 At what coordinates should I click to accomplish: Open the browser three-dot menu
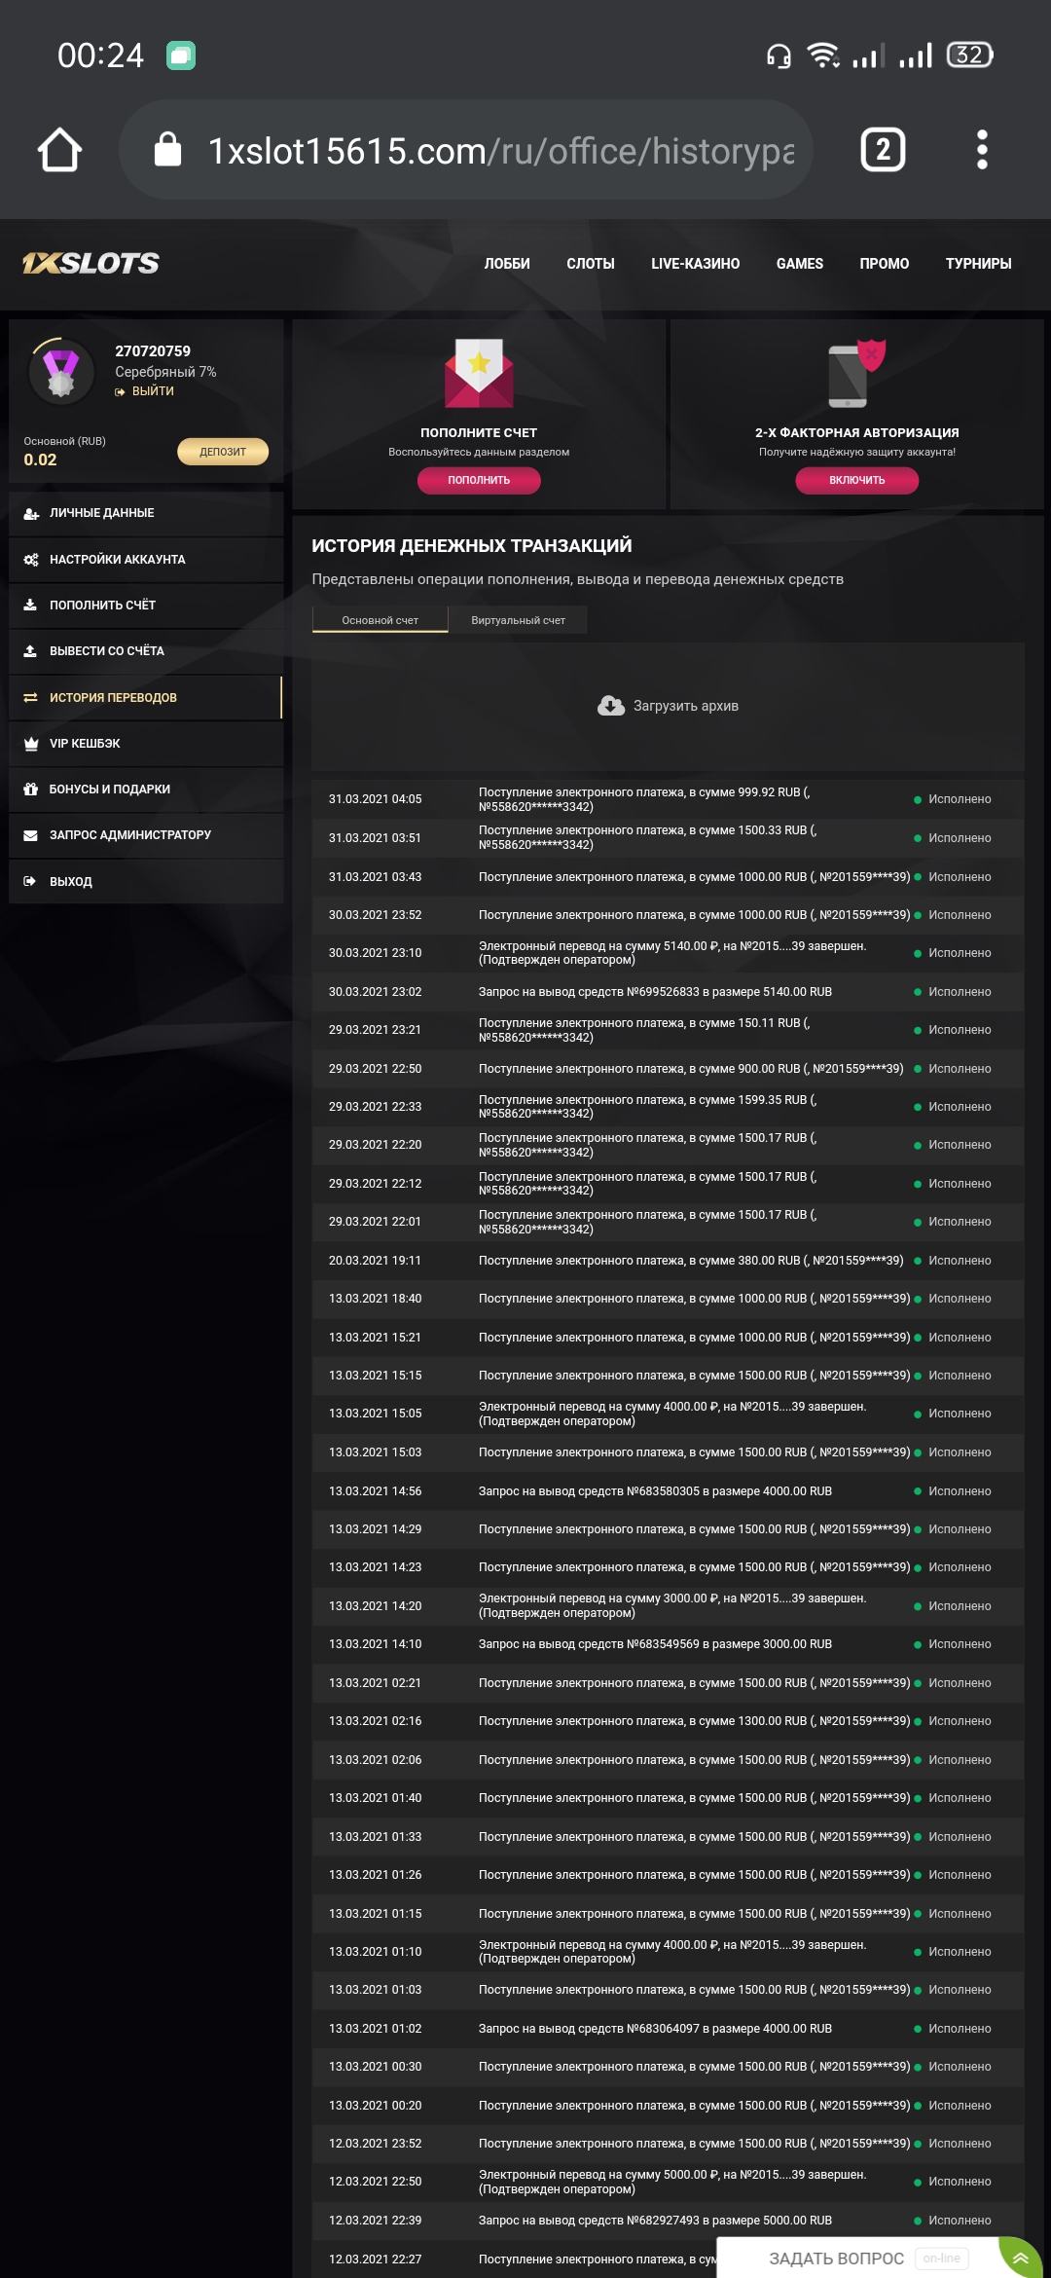click(982, 150)
